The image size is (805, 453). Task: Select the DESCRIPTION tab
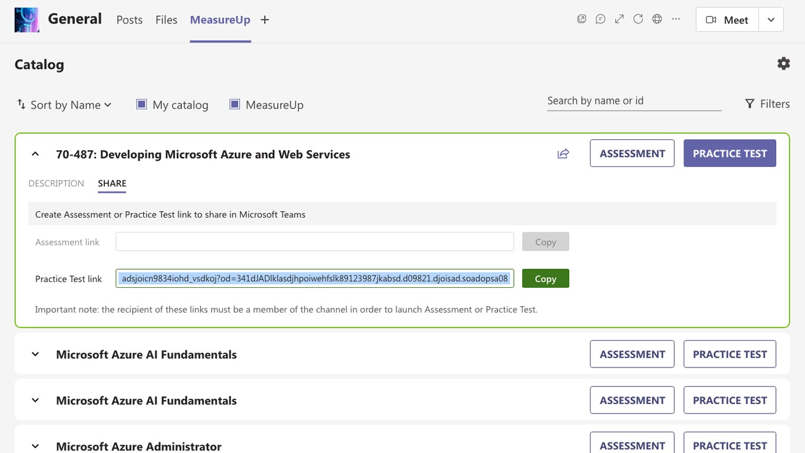(56, 183)
